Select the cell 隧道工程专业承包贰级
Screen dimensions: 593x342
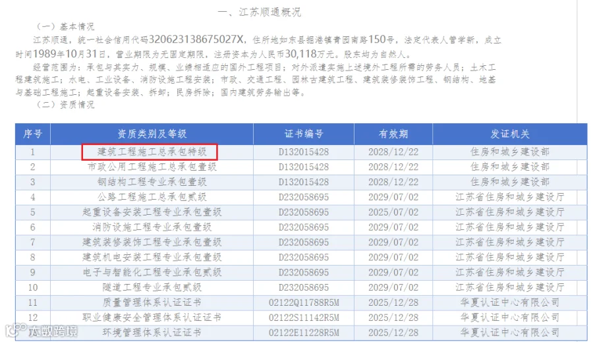tap(152, 287)
